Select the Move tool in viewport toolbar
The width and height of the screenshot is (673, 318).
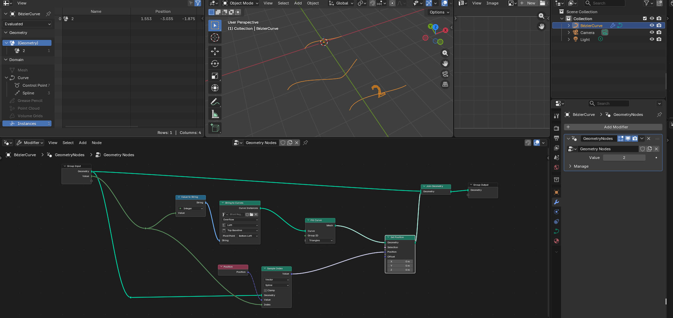pyautogui.click(x=215, y=51)
